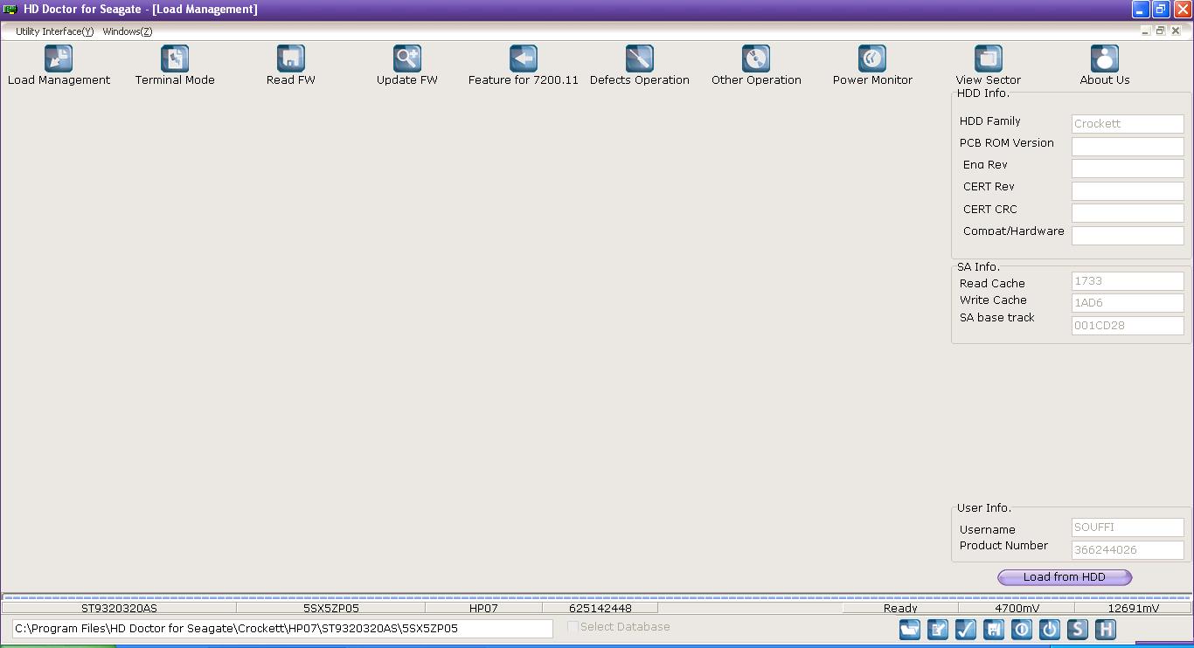Open the Power Monitor
Image resolution: width=1194 pixels, height=648 pixels.
(872, 59)
